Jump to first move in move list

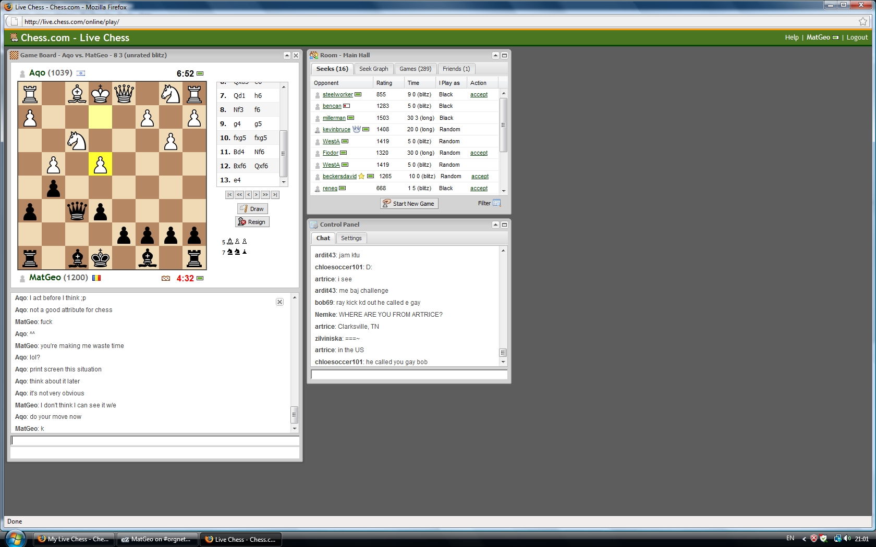229,195
